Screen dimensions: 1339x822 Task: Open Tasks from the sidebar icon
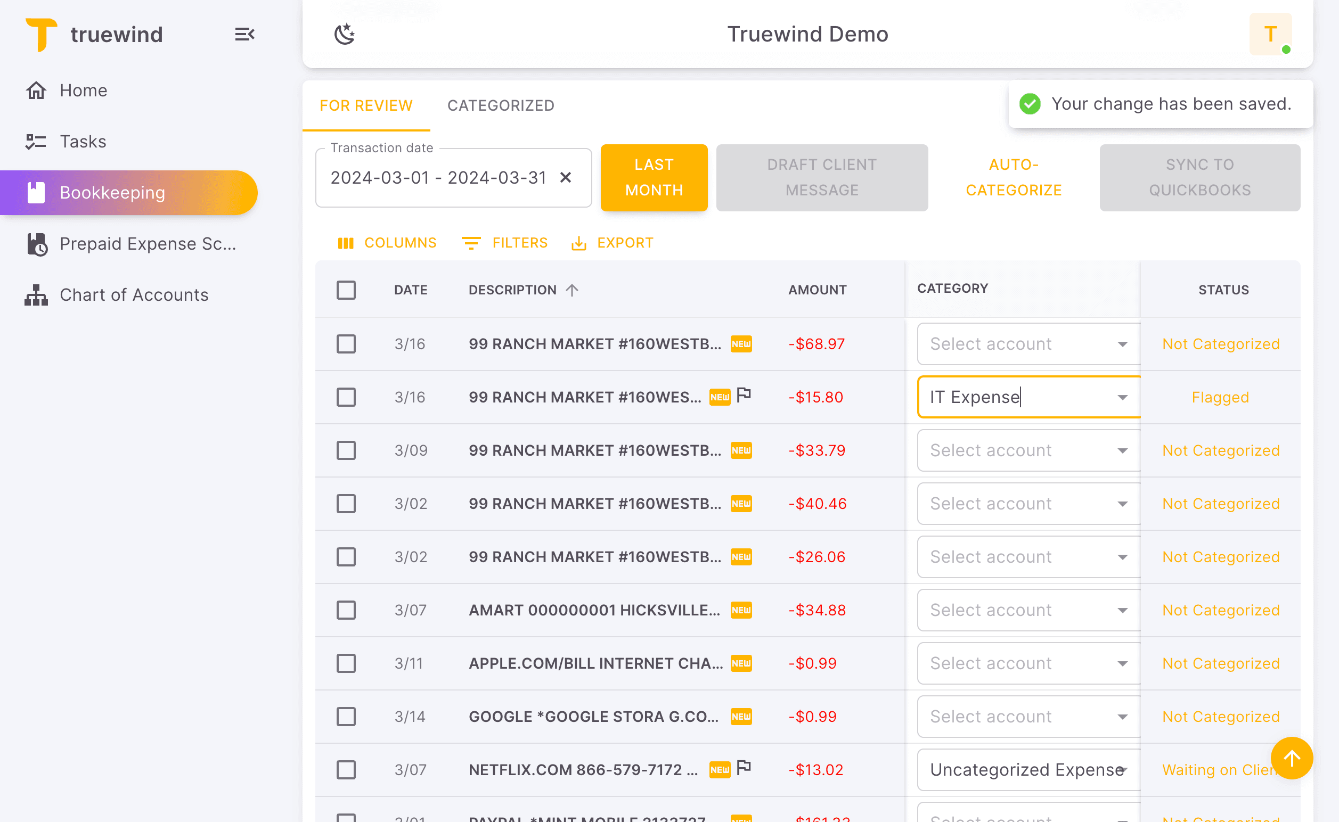pos(36,142)
